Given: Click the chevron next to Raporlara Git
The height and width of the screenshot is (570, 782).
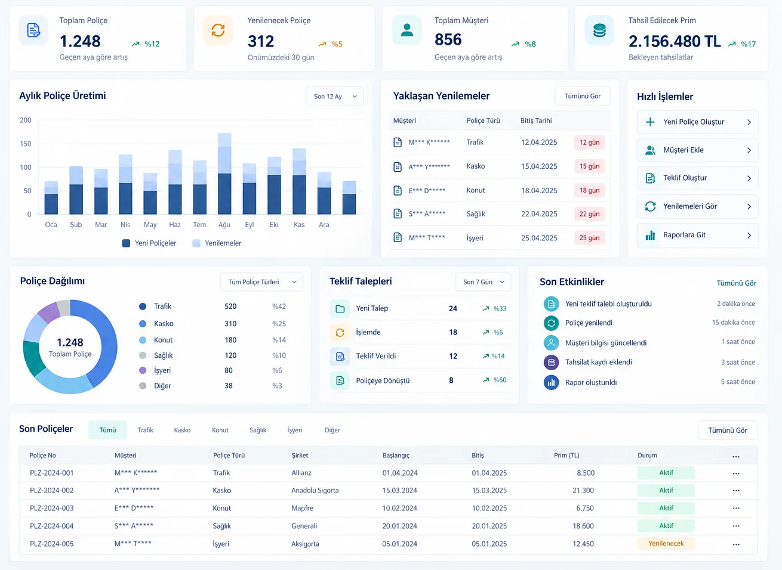Looking at the screenshot, I should click(x=749, y=236).
